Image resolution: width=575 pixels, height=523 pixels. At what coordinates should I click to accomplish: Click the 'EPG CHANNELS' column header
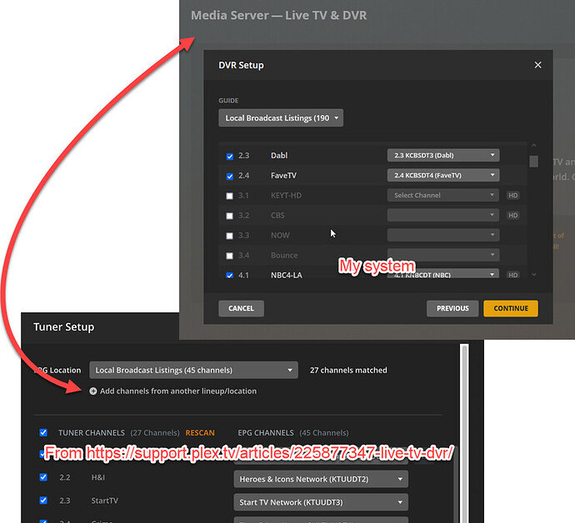tap(266, 433)
